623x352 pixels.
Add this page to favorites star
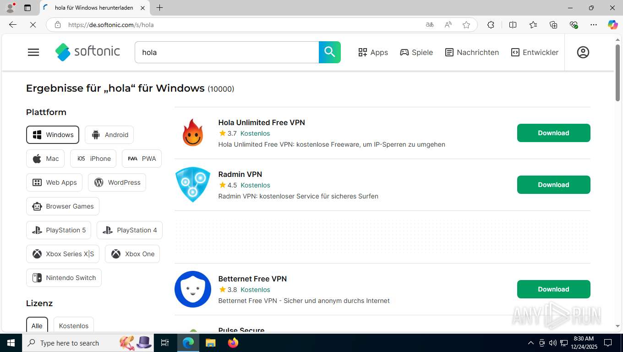point(466,25)
